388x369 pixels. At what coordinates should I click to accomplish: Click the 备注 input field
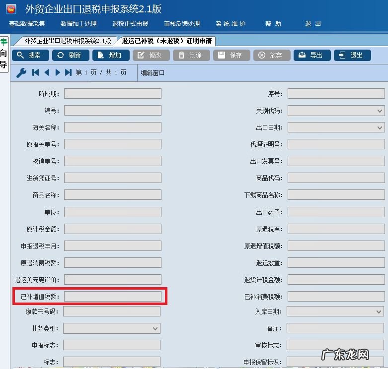335,328
